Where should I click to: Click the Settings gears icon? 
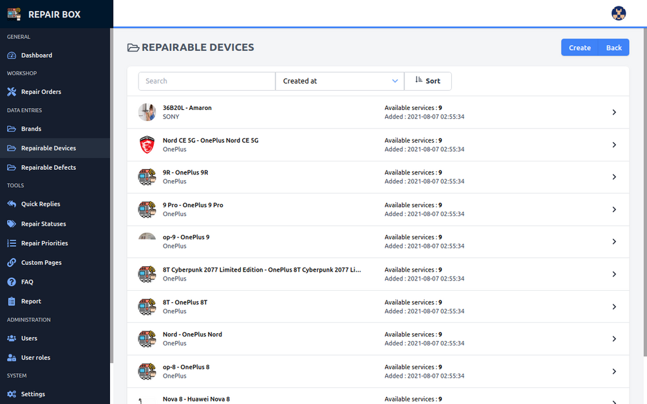[12, 394]
